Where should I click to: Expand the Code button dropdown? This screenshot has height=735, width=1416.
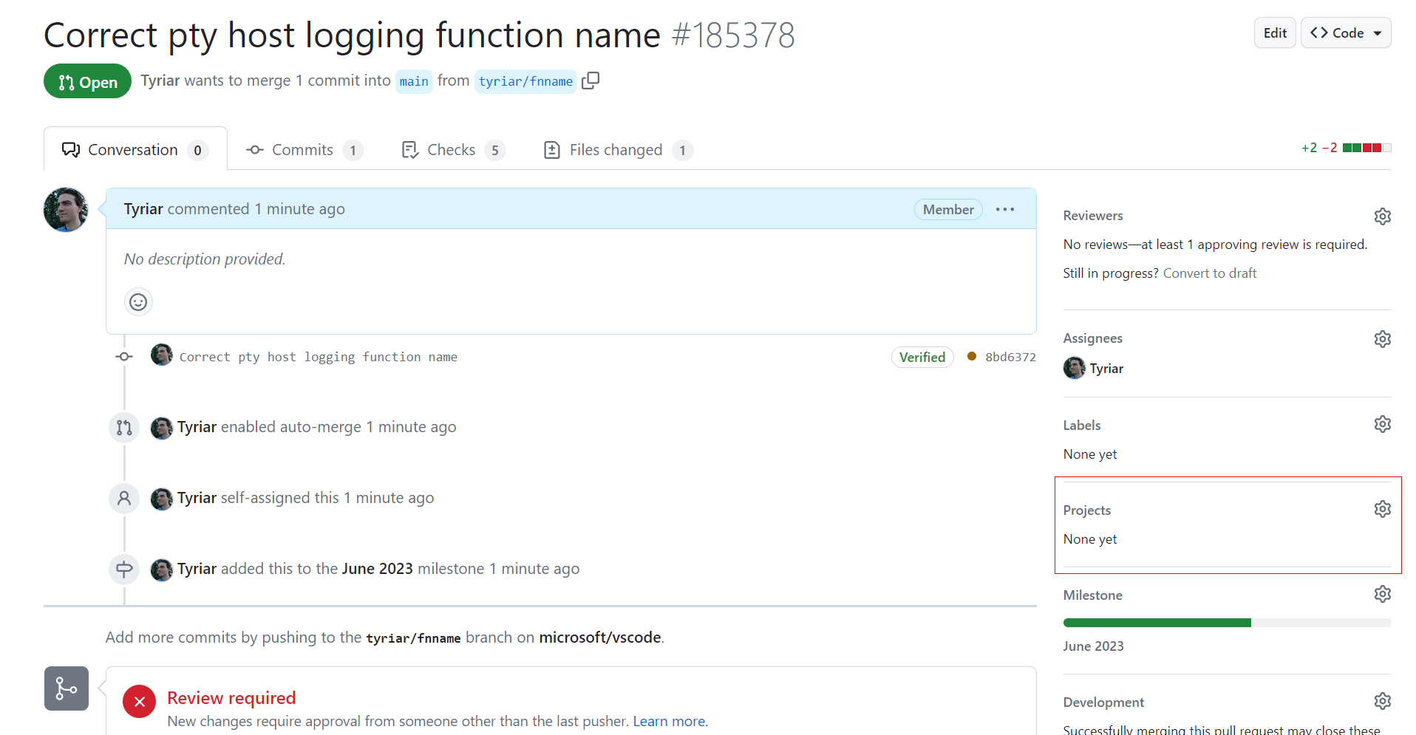(x=1376, y=33)
